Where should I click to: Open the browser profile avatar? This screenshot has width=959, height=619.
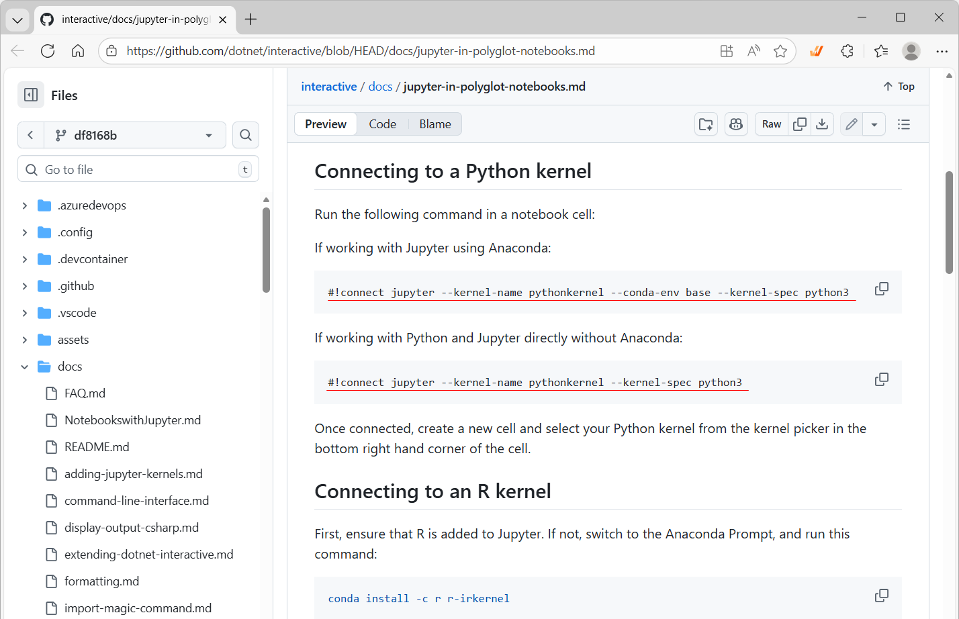click(911, 51)
